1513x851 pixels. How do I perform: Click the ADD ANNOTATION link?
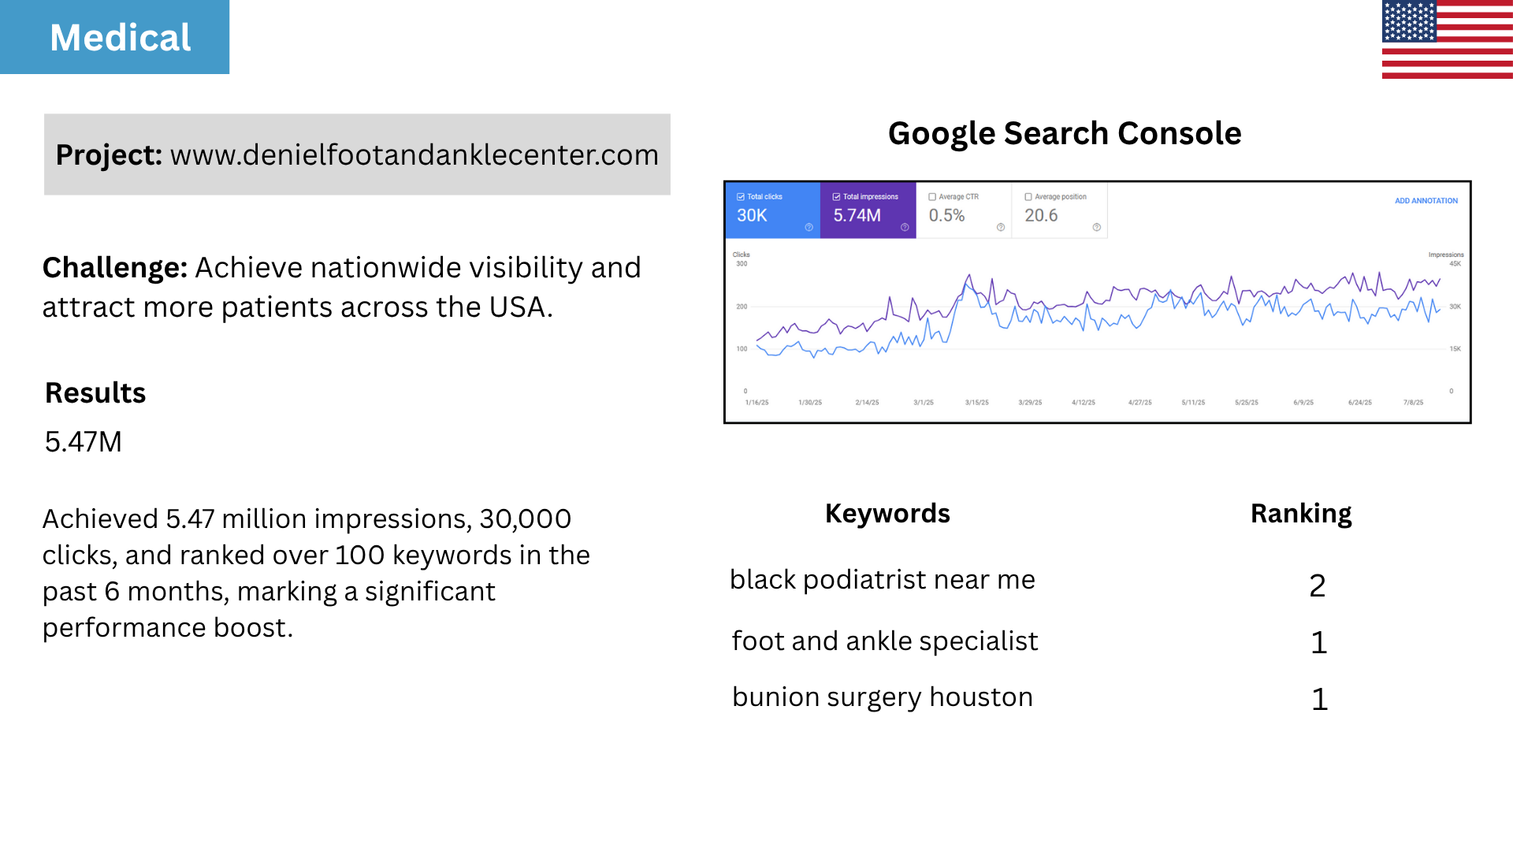pos(1426,200)
